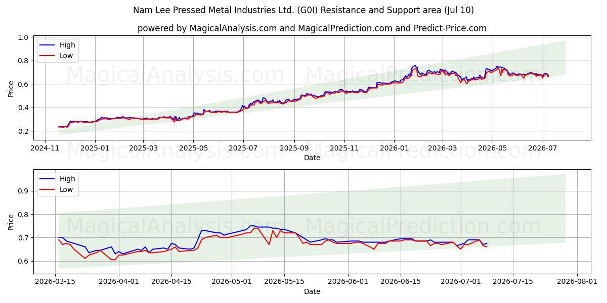Click the 2026-07-15 tick label
This screenshot has width=607, height=303.
(x=513, y=281)
